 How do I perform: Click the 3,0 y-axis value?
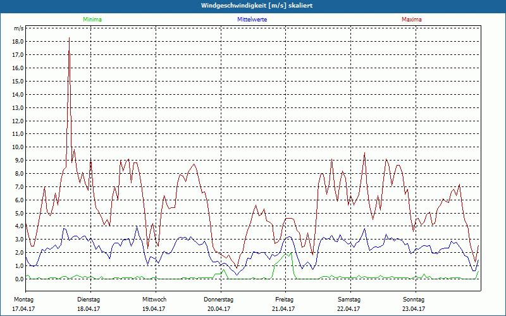click(x=19, y=240)
